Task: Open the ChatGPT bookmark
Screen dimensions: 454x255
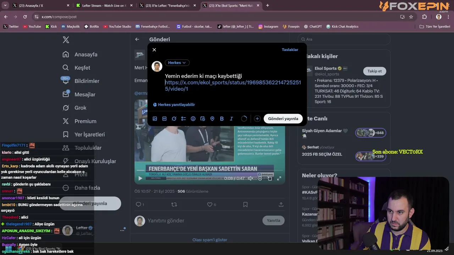Action: (x=313, y=27)
